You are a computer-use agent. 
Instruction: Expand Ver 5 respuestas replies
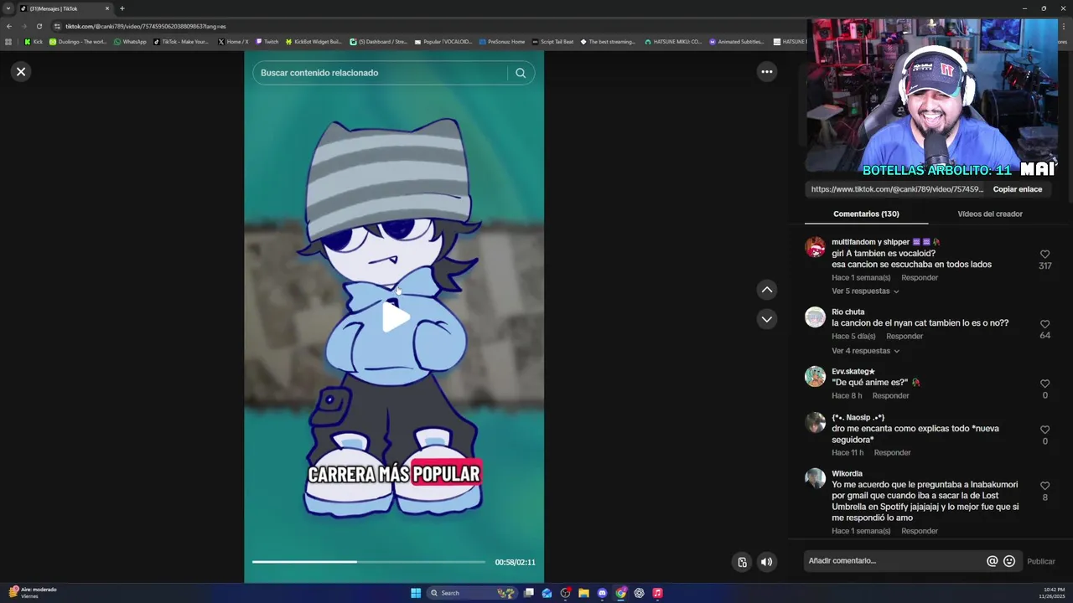point(865,291)
